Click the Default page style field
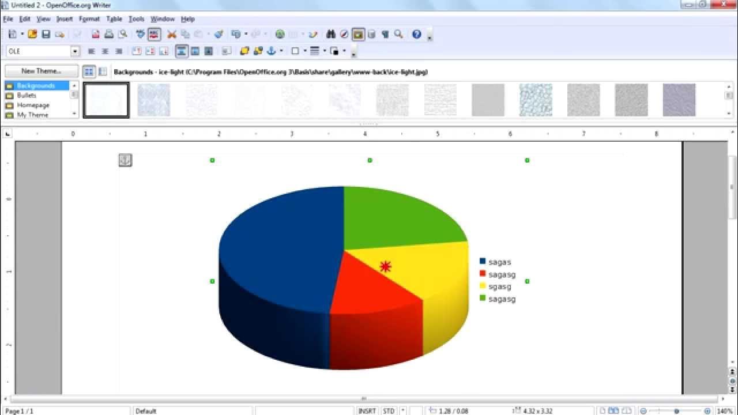 (193, 411)
